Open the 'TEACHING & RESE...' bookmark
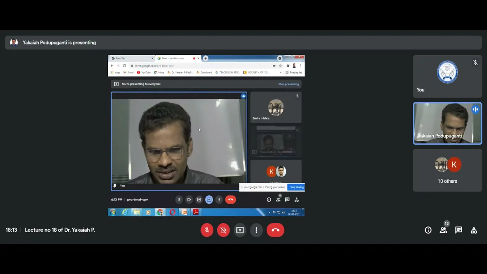 228,72
